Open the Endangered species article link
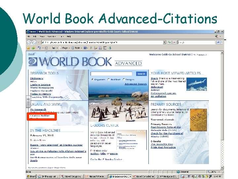Viewport: 238px width, 179px height. pos(163,93)
